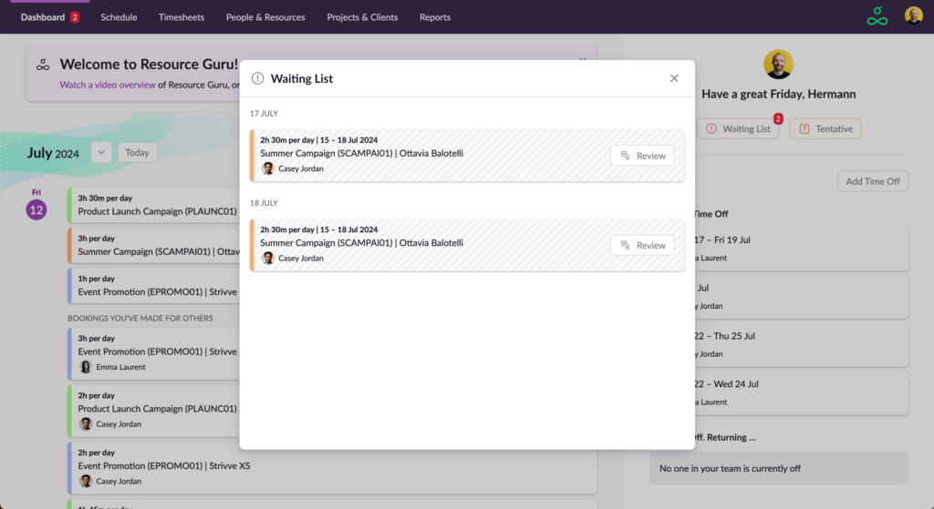Open the Timesheets tab

(x=182, y=17)
